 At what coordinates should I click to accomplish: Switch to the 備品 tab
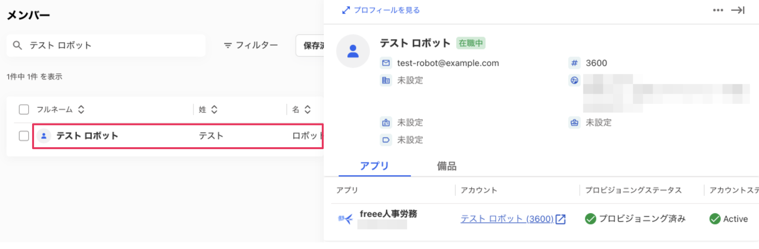(x=447, y=166)
